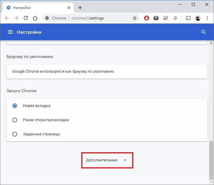This screenshot has width=214, height=185.
Task: Close the Настройки tab
Action: 69,8
